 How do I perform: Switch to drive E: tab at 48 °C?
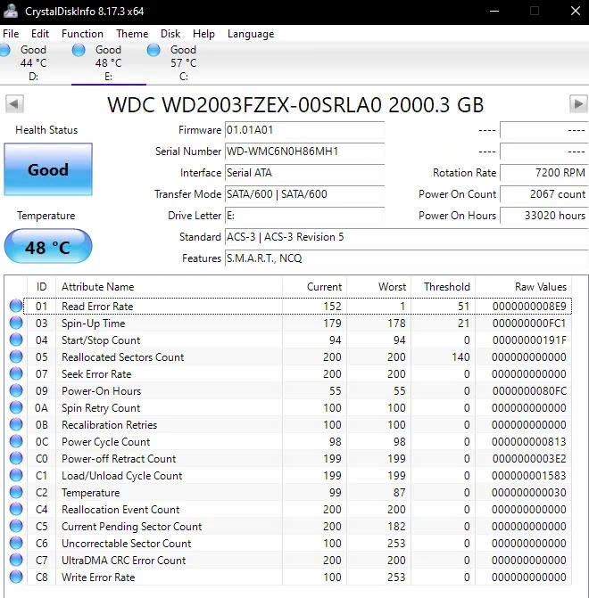click(108, 57)
